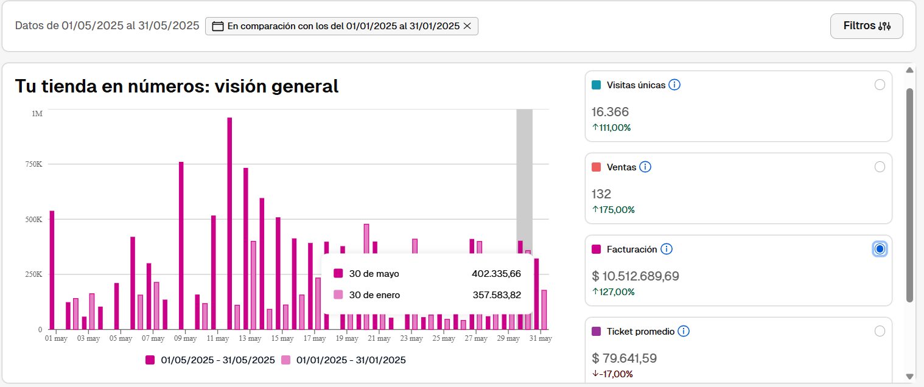Select the Ventas radio button

pyautogui.click(x=880, y=167)
